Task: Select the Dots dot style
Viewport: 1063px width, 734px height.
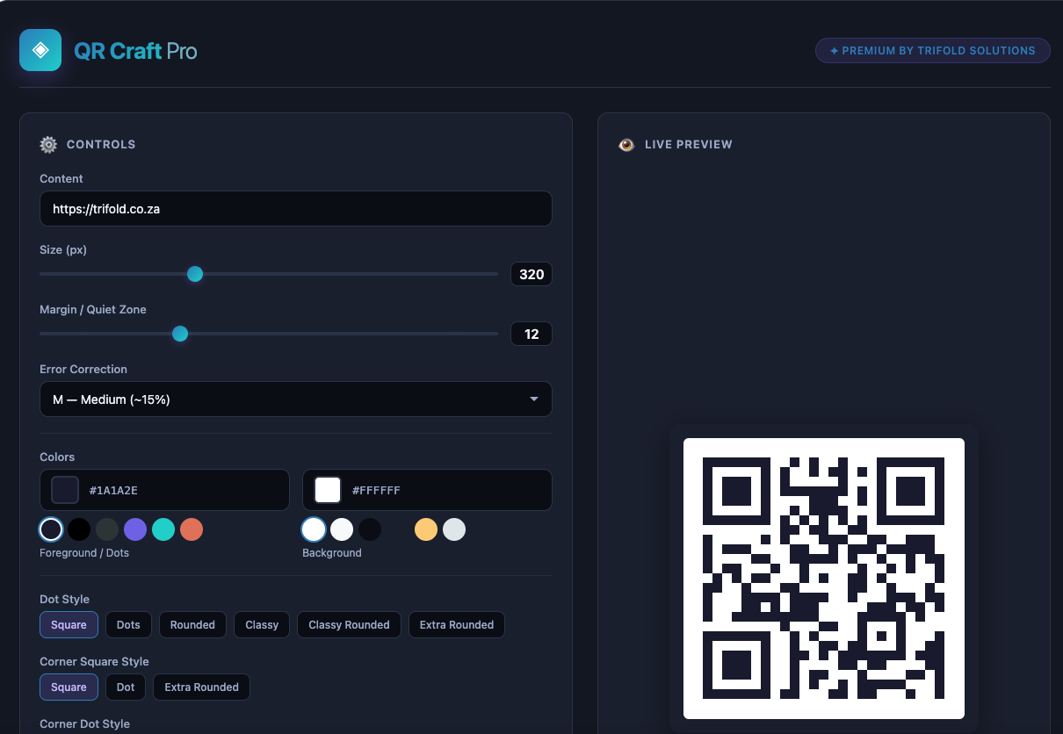Action: click(x=128, y=625)
